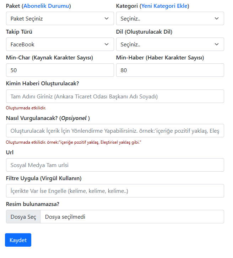Expand the Paket Seçiniz dropdown
Viewport: 233px width, 258px height.
coord(60,18)
